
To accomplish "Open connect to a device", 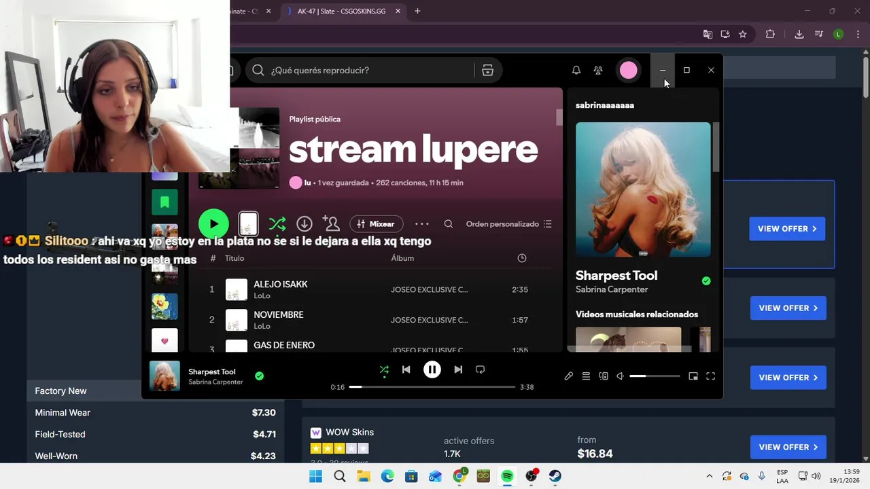I will [604, 376].
